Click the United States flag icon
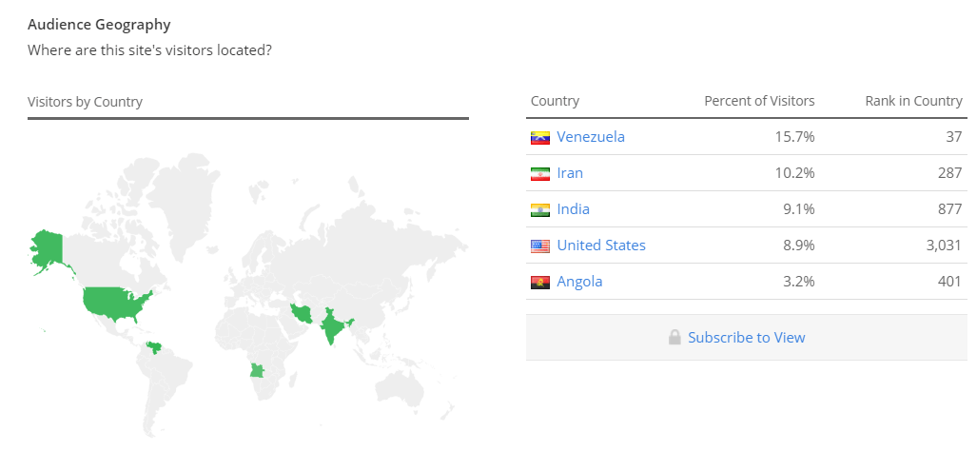The width and height of the screenshot is (977, 452). (539, 246)
